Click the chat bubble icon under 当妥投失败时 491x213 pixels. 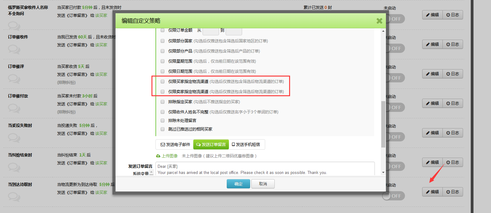(x=14, y=138)
